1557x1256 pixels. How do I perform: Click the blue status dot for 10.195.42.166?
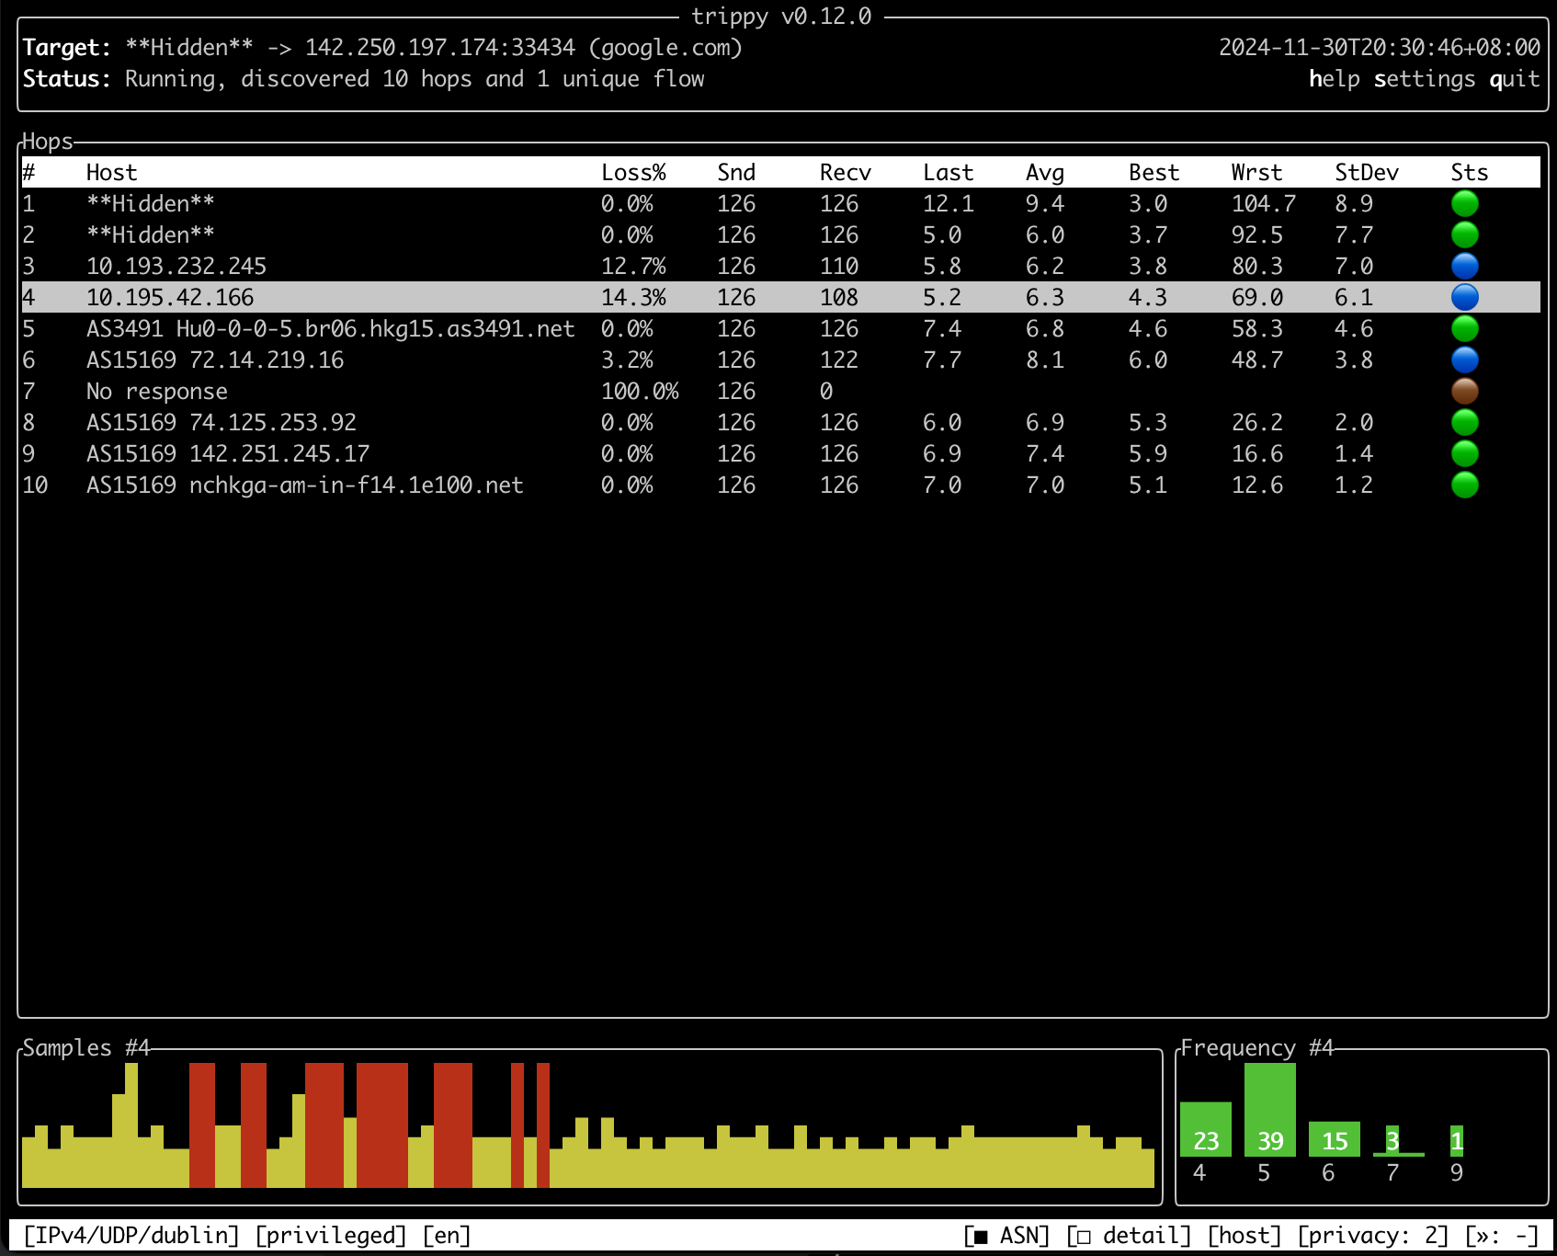(1464, 297)
